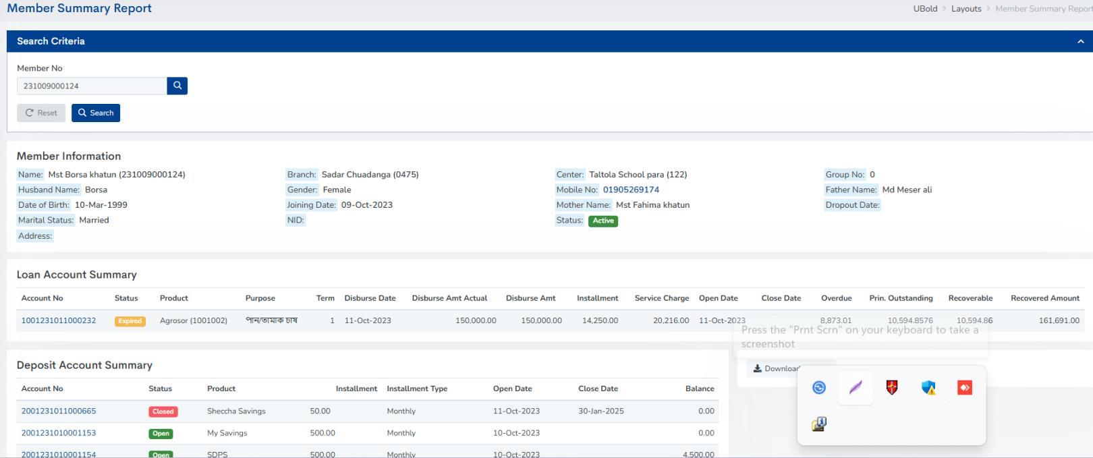Click the Shechha Savings product cell
The image size is (1093, 458).
(x=236, y=411)
